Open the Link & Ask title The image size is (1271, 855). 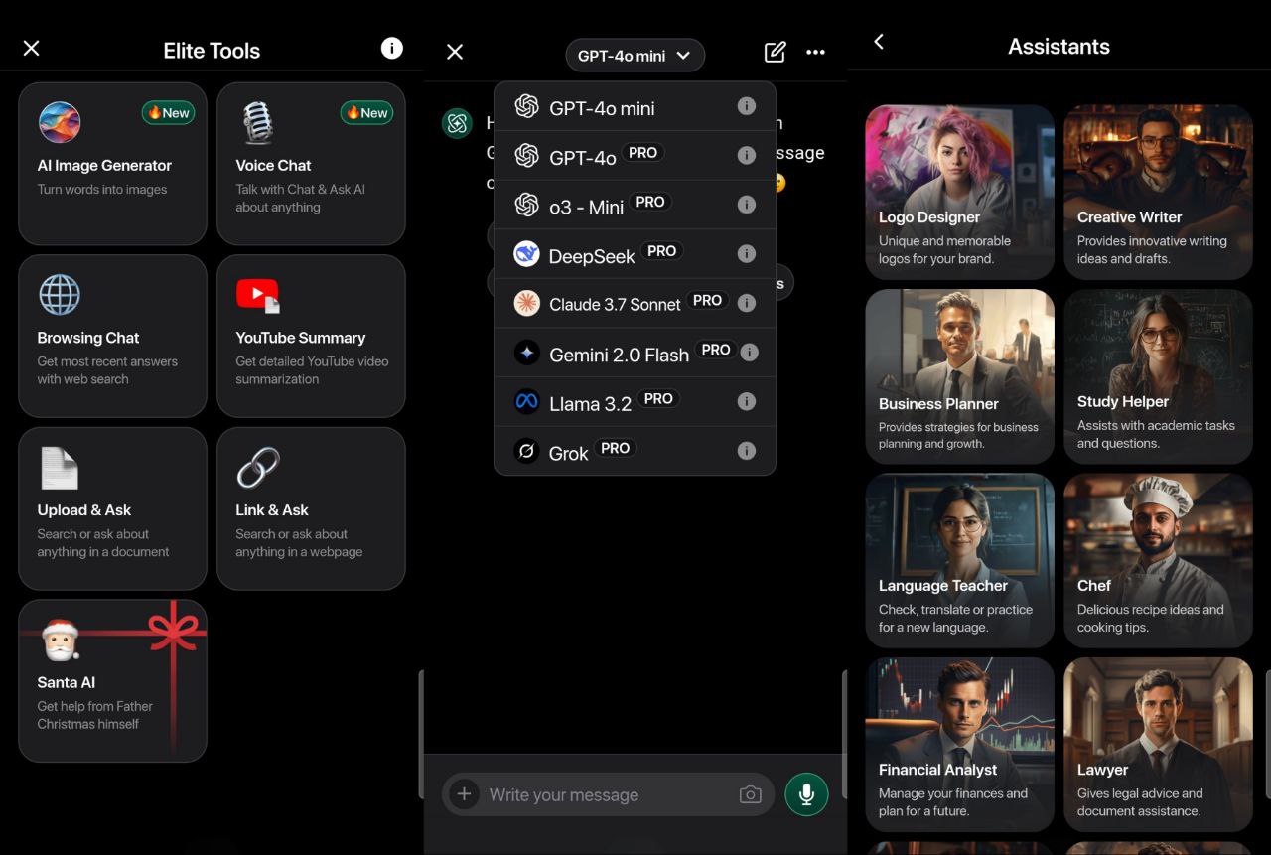[272, 510]
